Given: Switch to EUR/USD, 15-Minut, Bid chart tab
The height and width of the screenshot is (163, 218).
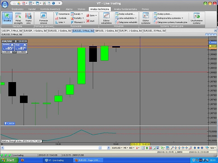Looking at the screenshot, I should pyautogui.click(x=155, y=31).
